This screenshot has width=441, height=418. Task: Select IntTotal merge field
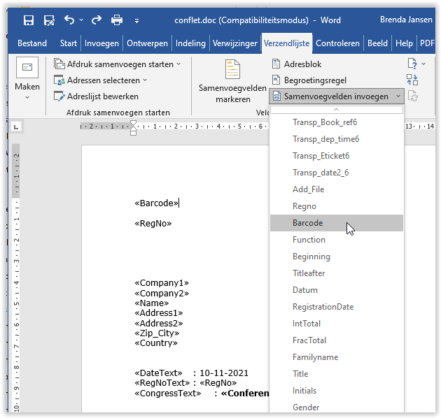click(337, 324)
